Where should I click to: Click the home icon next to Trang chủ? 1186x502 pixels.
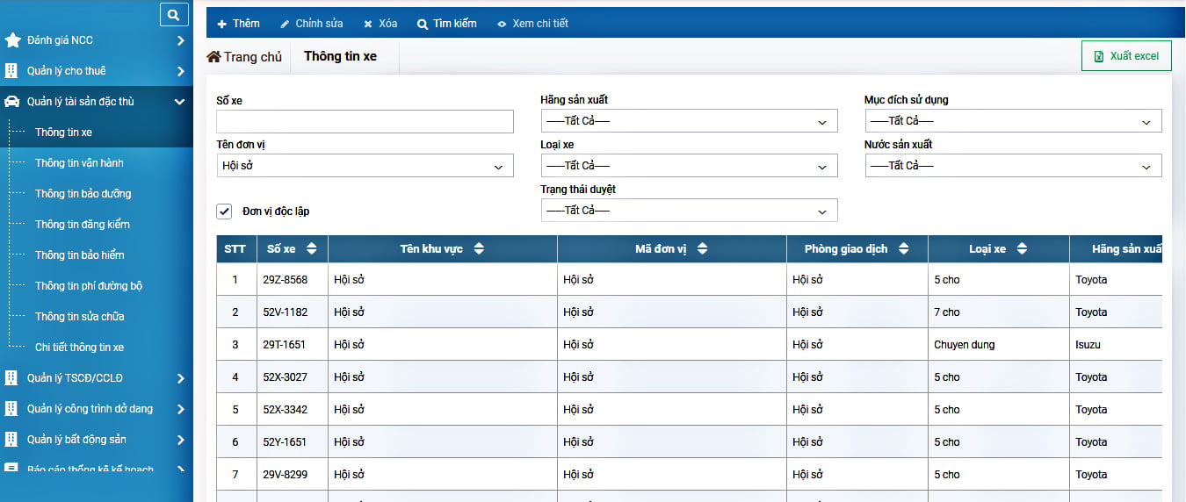pyautogui.click(x=213, y=57)
